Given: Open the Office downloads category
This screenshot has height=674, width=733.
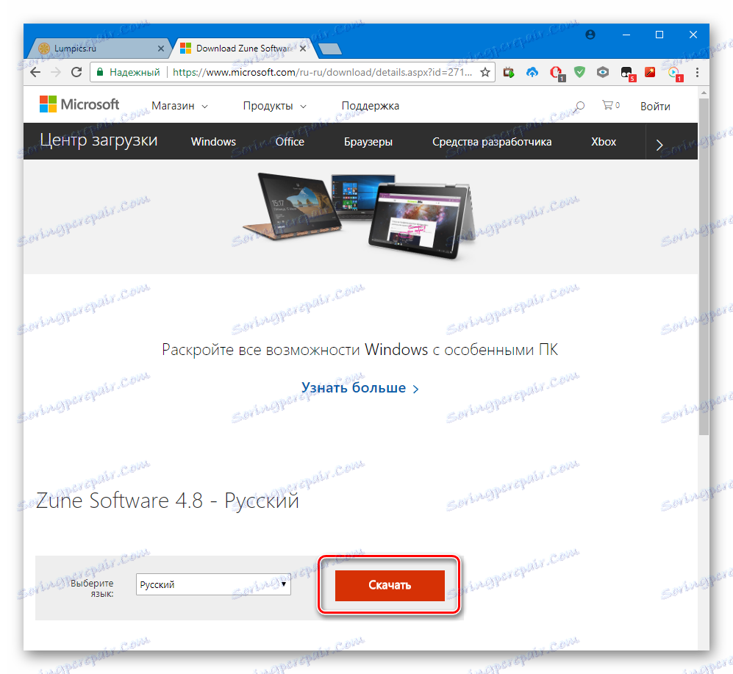Looking at the screenshot, I should (x=290, y=142).
